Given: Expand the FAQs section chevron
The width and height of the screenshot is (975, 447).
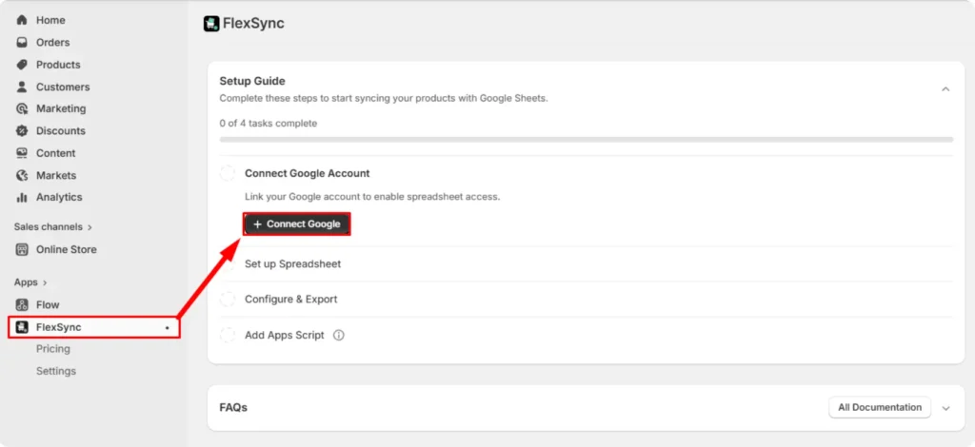Looking at the screenshot, I should pyautogui.click(x=945, y=408).
